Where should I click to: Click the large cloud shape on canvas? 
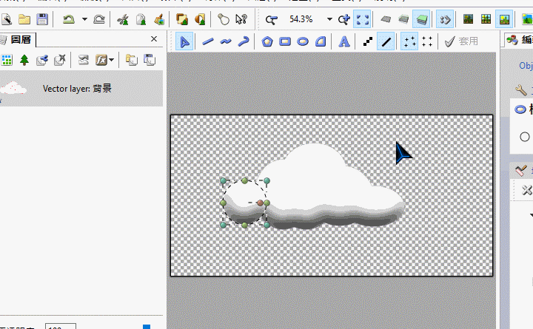(332, 186)
